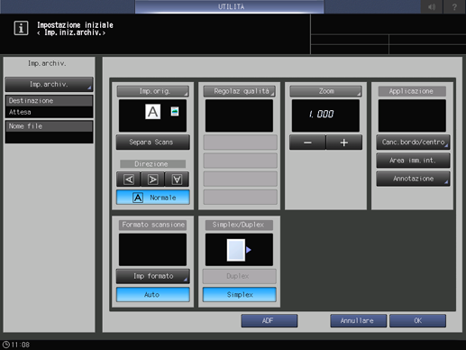Toggle Area imm. int. option

tap(413, 161)
